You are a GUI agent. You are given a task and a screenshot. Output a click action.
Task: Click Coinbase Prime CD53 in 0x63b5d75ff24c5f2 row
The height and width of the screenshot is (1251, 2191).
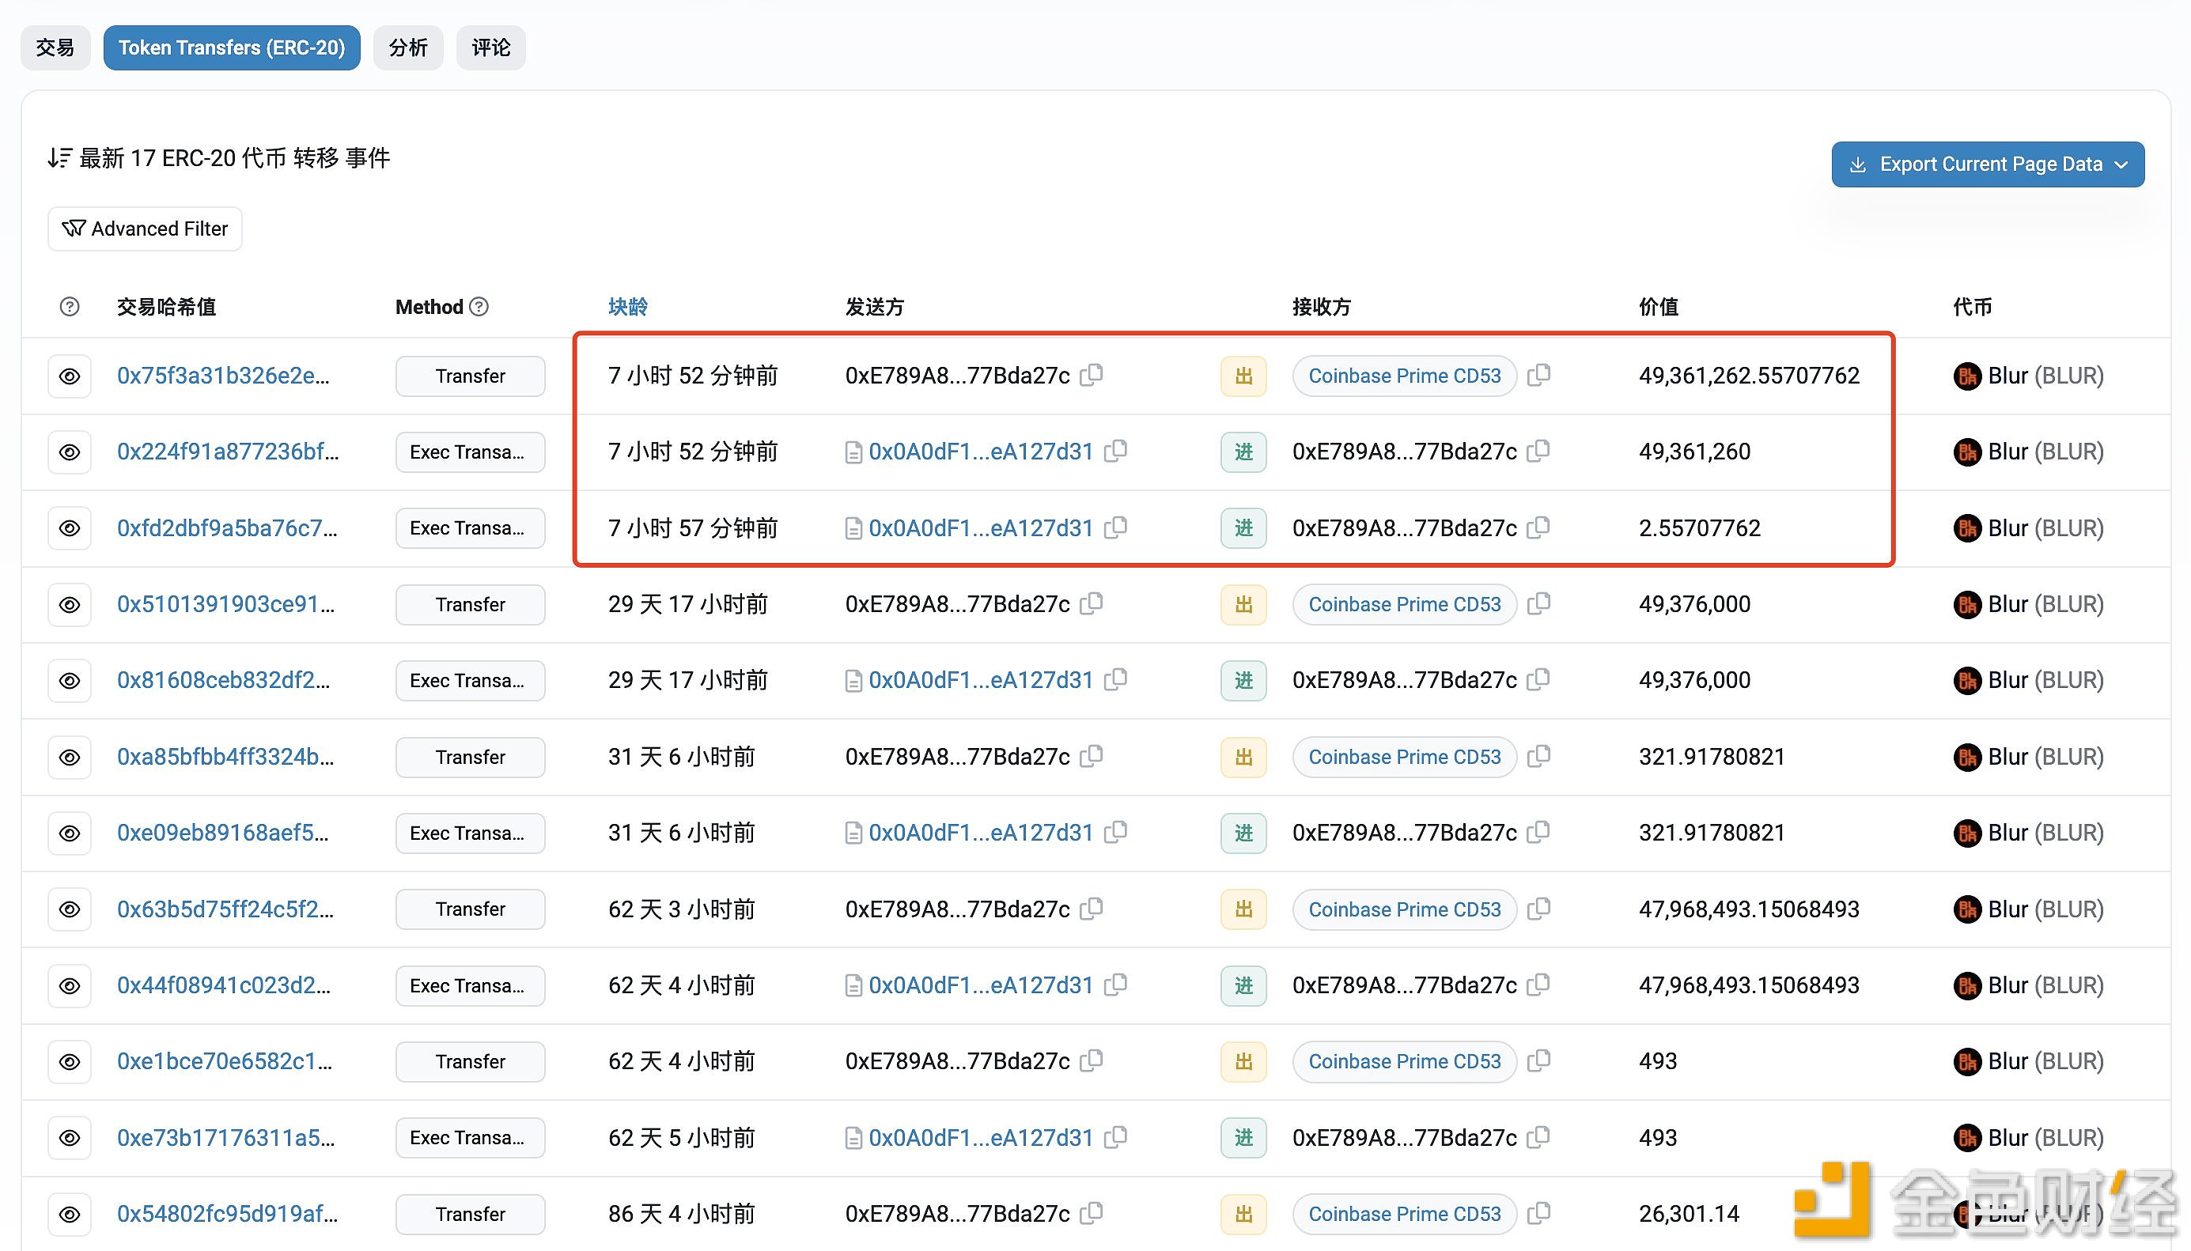tap(1404, 909)
